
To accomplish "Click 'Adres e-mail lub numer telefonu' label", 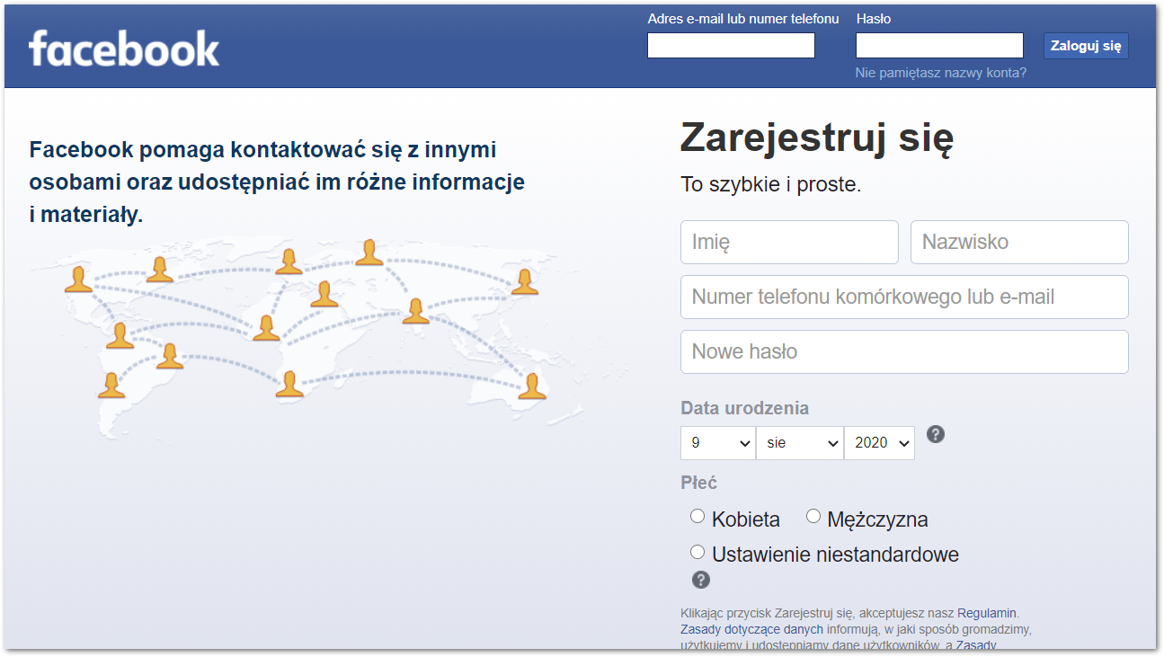I will tap(743, 19).
